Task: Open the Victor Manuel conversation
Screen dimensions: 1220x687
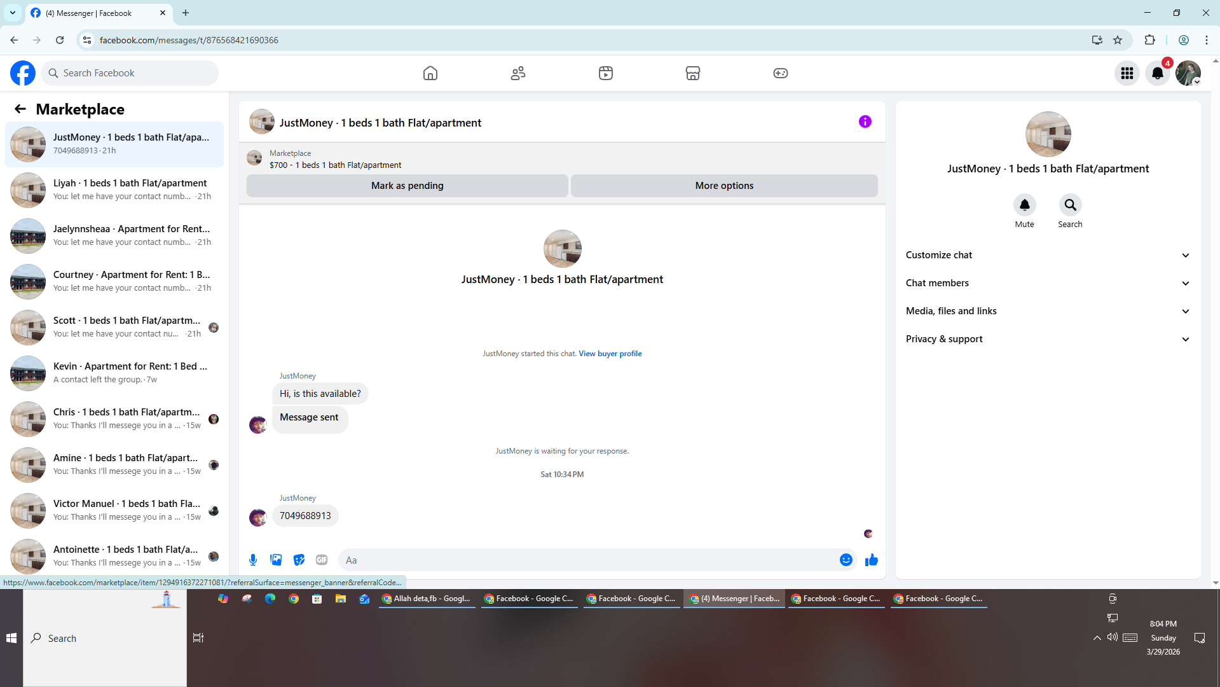Action: 114,510
